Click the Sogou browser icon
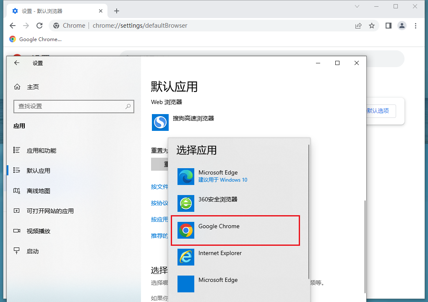Image resolution: width=428 pixels, height=302 pixels. pos(160,122)
